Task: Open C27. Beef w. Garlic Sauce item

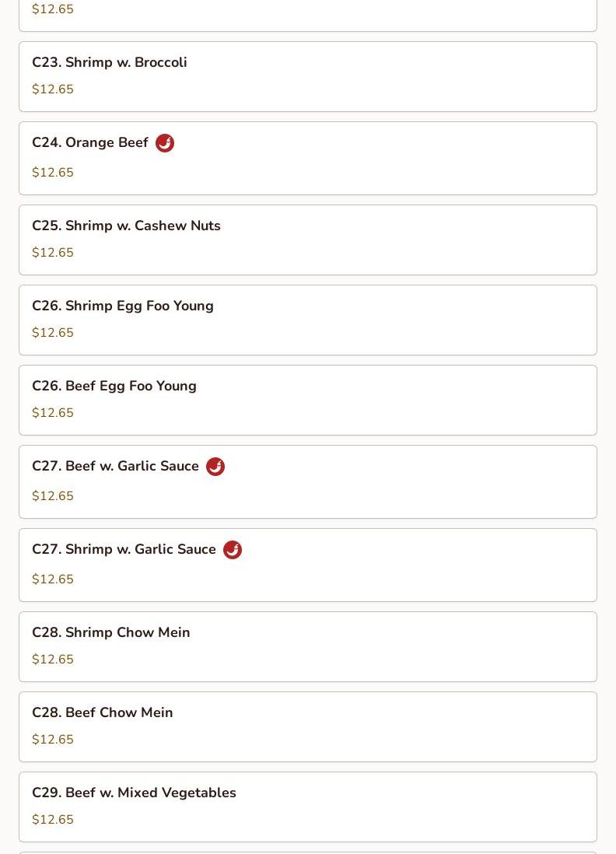Action: 115,467
